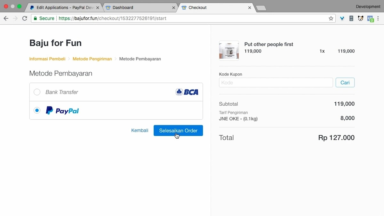The width and height of the screenshot is (384, 216).
Task: Click the Selesaikan Order button
Action: tap(178, 131)
